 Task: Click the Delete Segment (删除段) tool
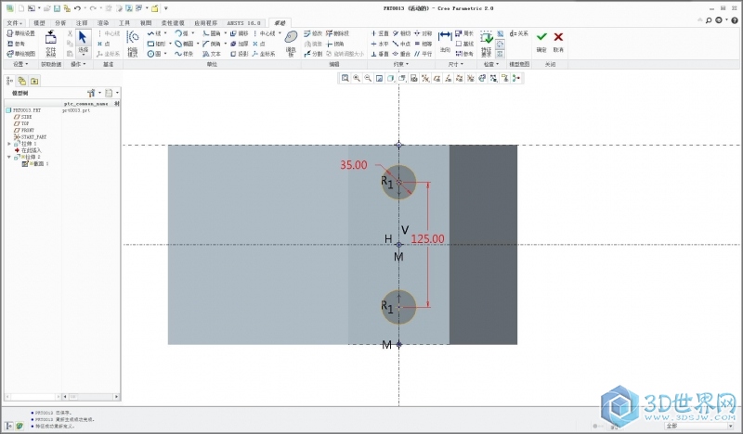337,33
